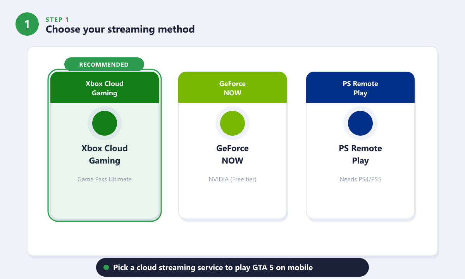Image resolution: width=465 pixels, height=279 pixels.
Task: Click the 'Game Pass Ultimate' subtitle
Action: tap(105, 179)
